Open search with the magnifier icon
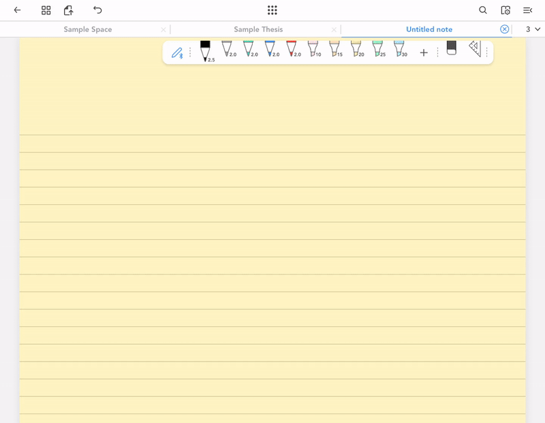The height and width of the screenshot is (423, 545). (x=483, y=10)
